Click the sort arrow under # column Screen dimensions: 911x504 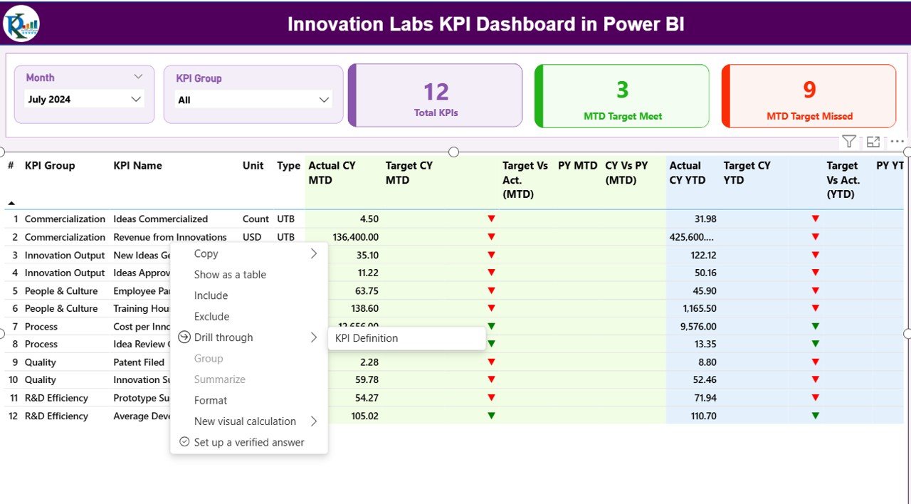(11, 203)
